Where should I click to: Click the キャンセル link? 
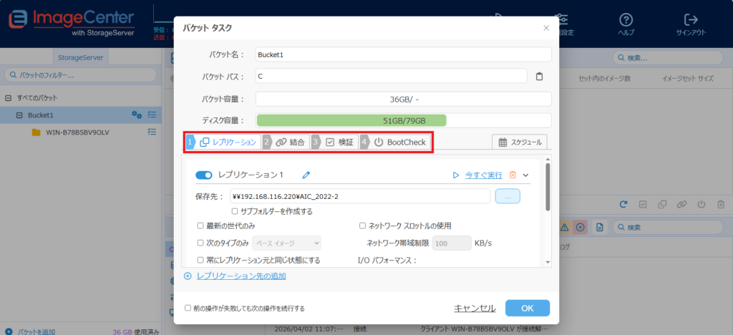click(x=475, y=308)
